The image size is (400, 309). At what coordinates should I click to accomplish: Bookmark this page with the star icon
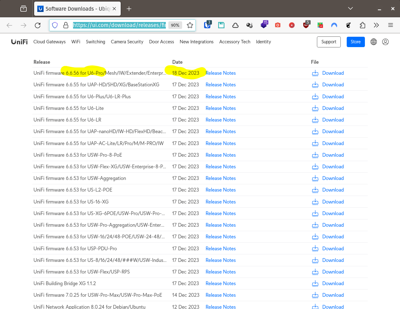point(190,25)
